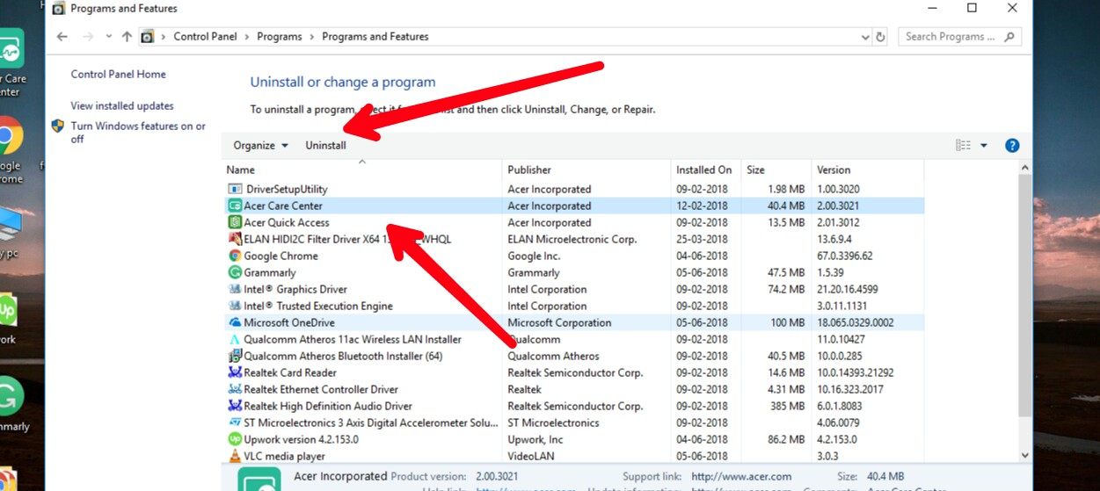The image size is (1100, 491).
Task: Select the VLC media player cone icon
Action: (x=235, y=456)
